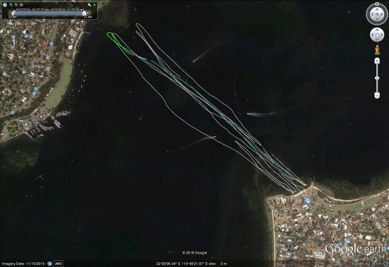Zoom in the time slider range
Screen dimensions: 389x267
point(15,4)
